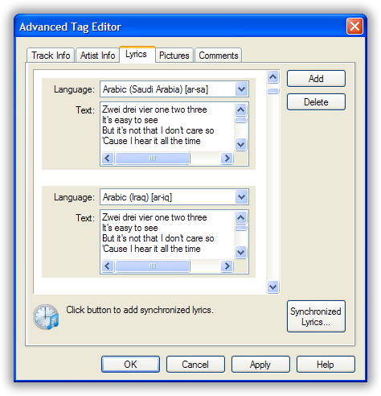Click inside the second lyrics text area

pyautogui.click(x=167, y=233)
